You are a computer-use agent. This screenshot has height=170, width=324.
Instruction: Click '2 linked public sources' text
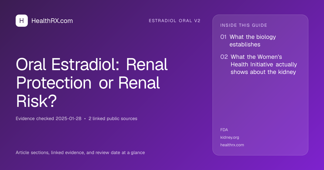point(113,118)
